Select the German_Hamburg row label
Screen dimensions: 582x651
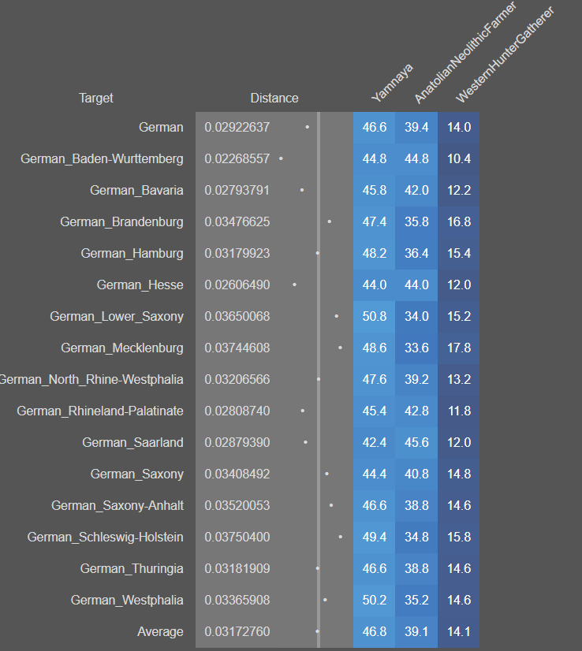click(x=132, y=253)
